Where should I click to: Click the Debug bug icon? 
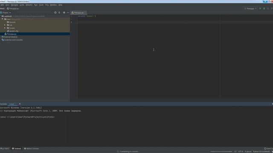coord(264,8)
